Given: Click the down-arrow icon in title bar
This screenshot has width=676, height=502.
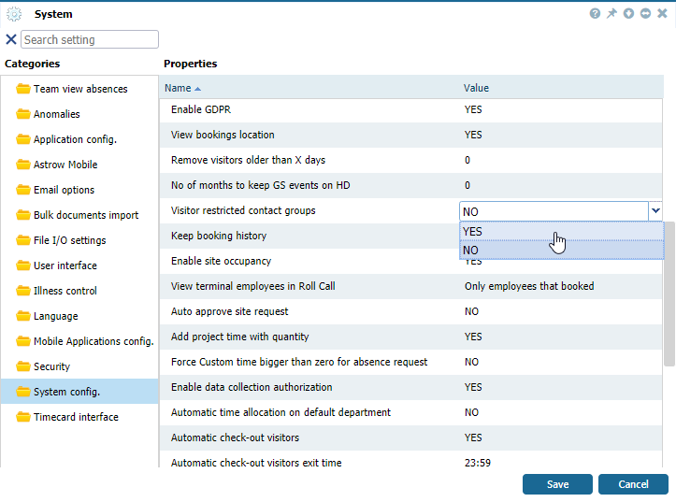Looking at the screenshot, I should coord(628,14).
